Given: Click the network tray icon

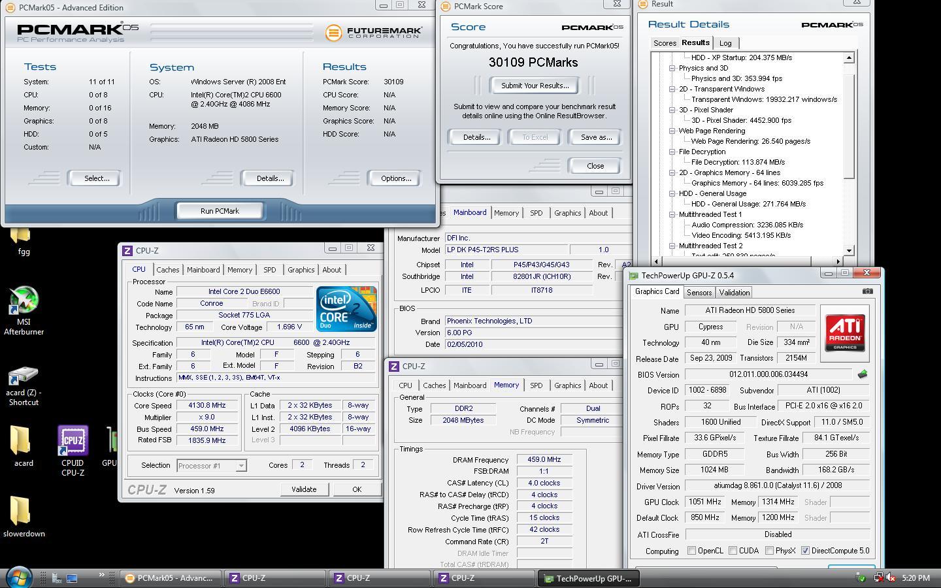Looking at the screenshot, I should pyautogui.click(x=878, y=578).
